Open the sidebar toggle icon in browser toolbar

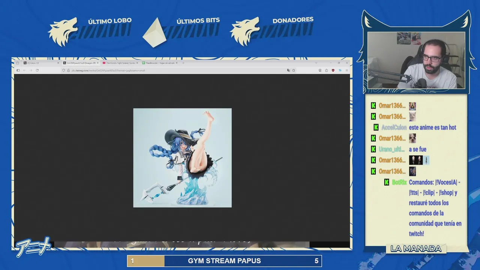coord(18,70)
